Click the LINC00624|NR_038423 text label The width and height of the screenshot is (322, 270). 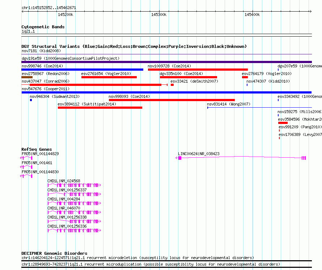click(x=199, y=154)
